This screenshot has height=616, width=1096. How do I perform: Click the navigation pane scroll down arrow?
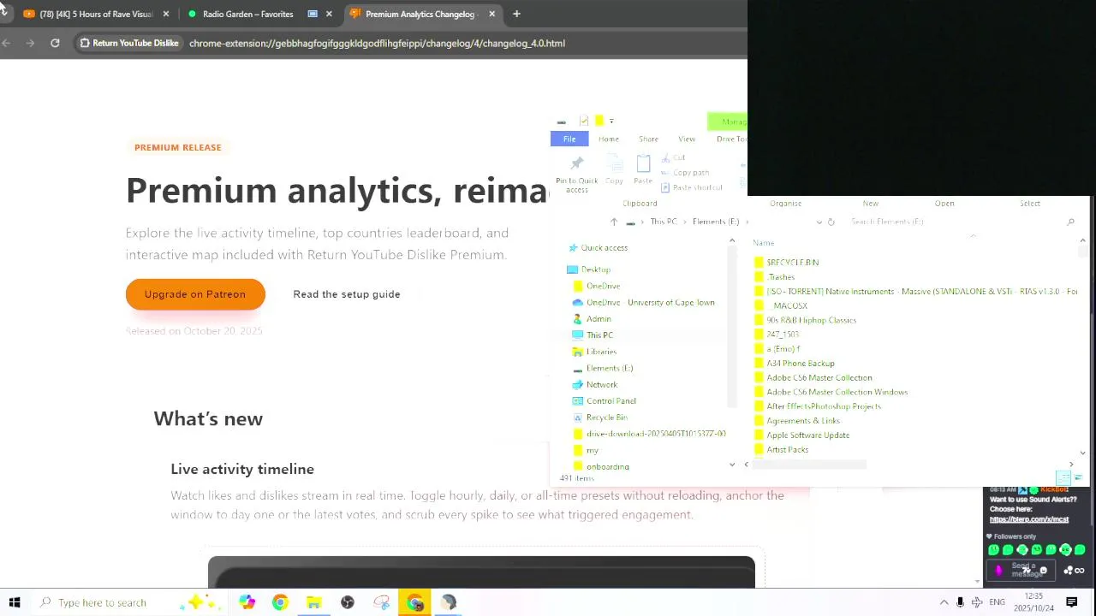732,464
